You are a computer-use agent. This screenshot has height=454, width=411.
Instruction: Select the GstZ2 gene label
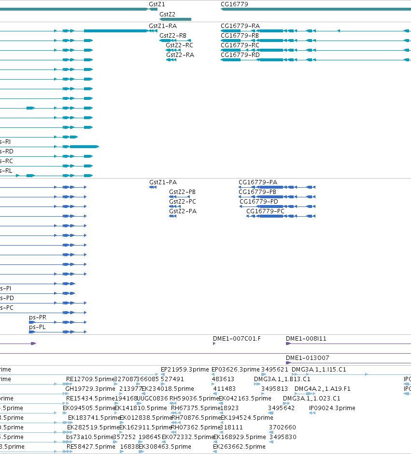pos(167,14)
